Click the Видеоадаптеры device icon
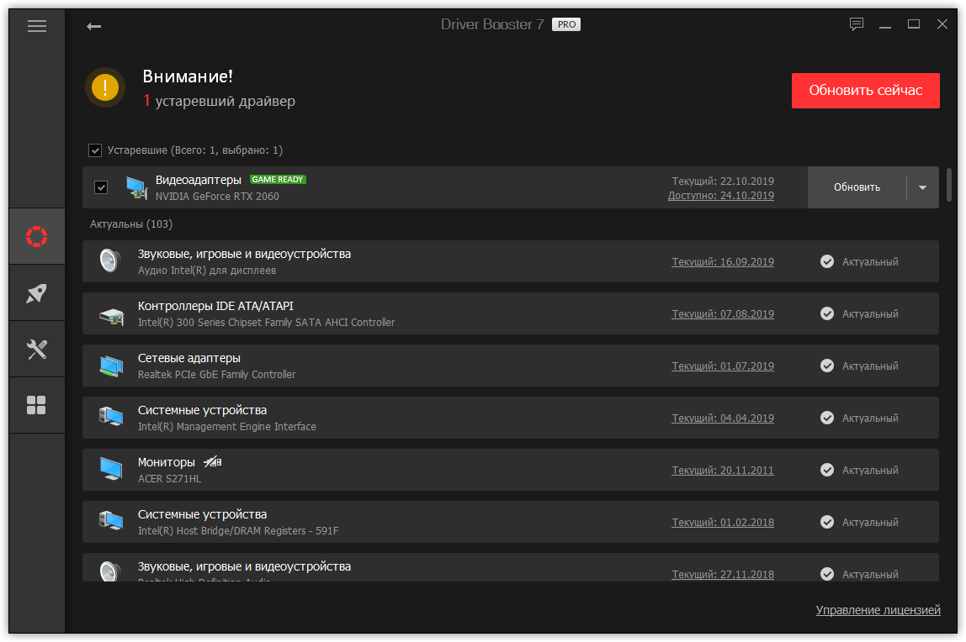Viewport: 966px width, 642px height. 136,187
